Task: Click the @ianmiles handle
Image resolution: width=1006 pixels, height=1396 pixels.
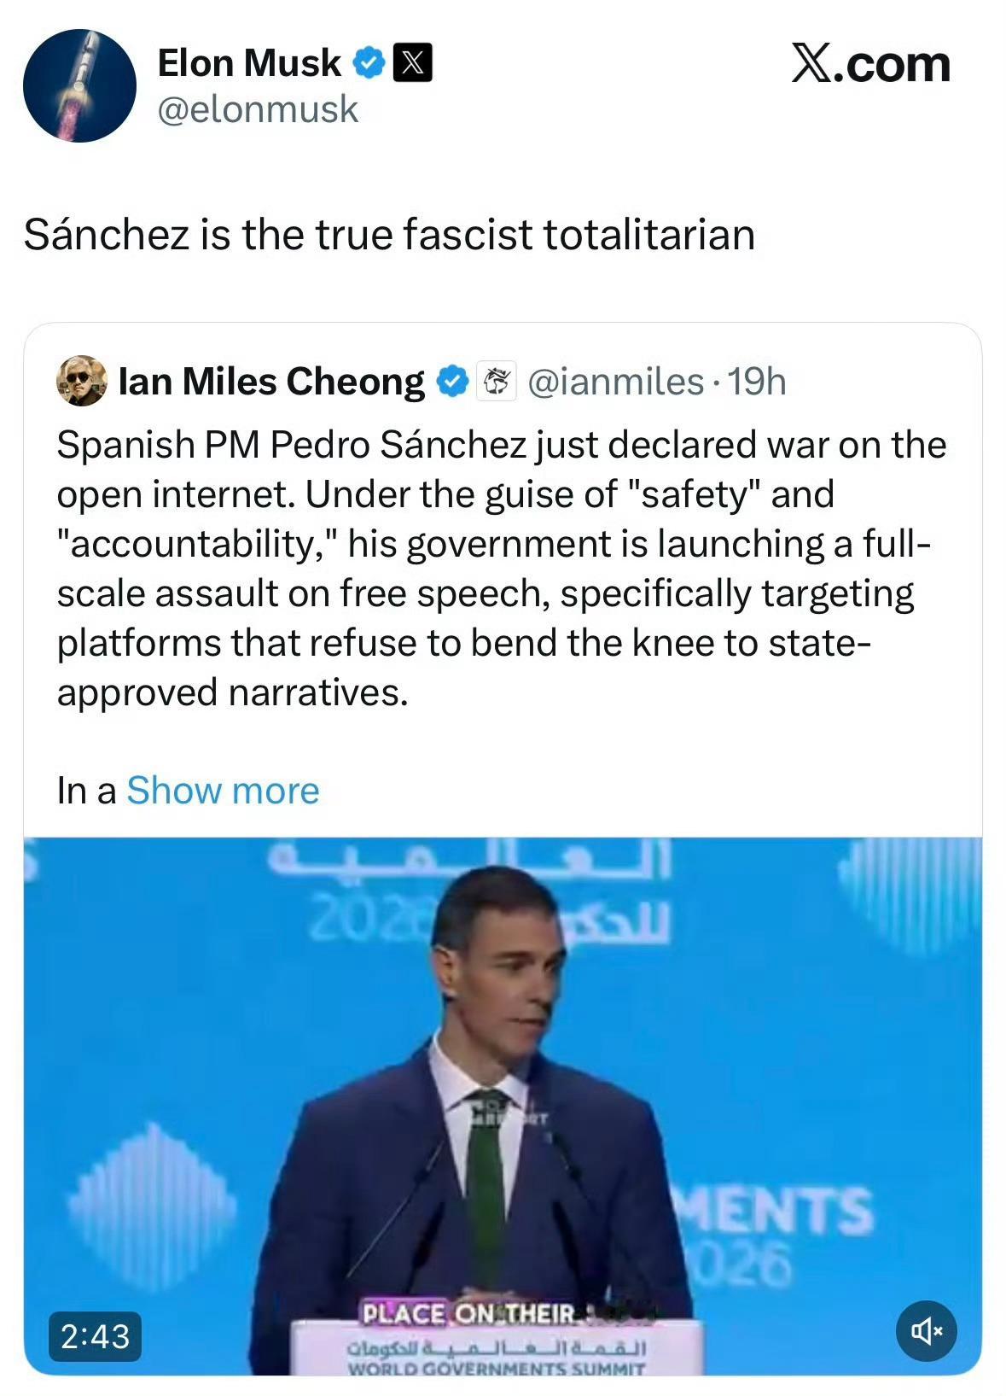Action: pos(616,382)
